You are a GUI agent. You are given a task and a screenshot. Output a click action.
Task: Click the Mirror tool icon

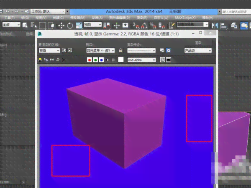tap(215, 25)
